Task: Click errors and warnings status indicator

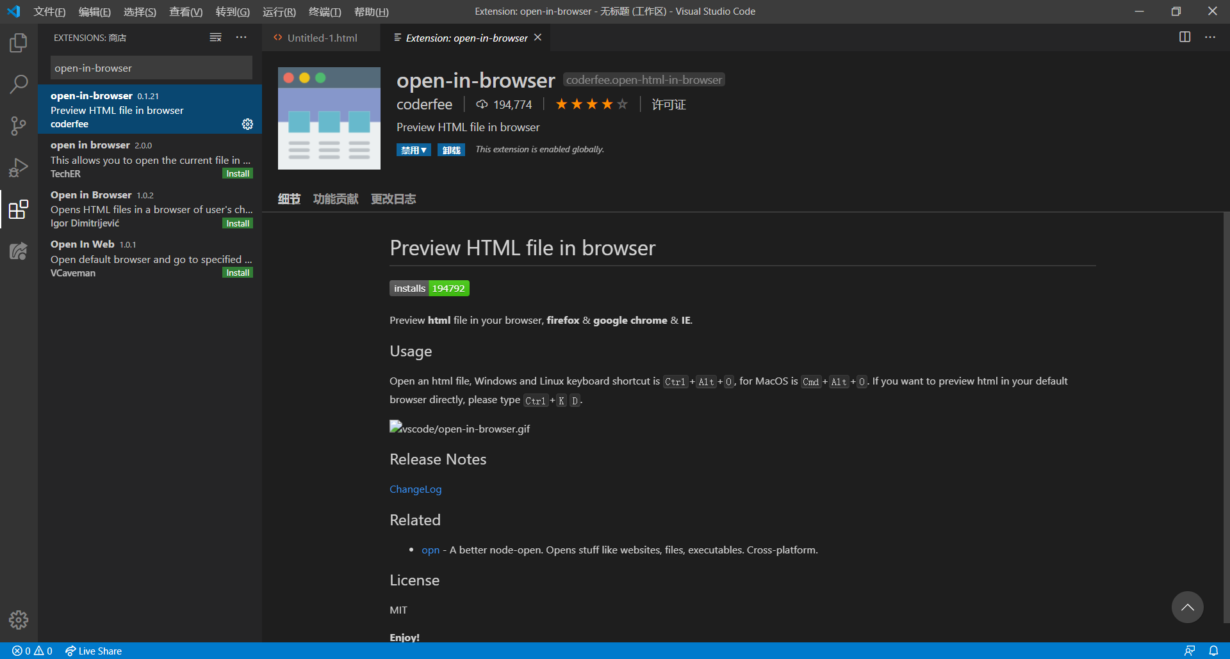Action: coord(32,651)
